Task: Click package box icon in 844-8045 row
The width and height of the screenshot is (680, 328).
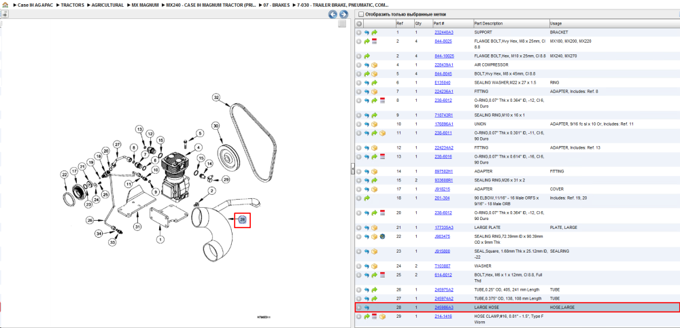Action: (x=374, y=73)
